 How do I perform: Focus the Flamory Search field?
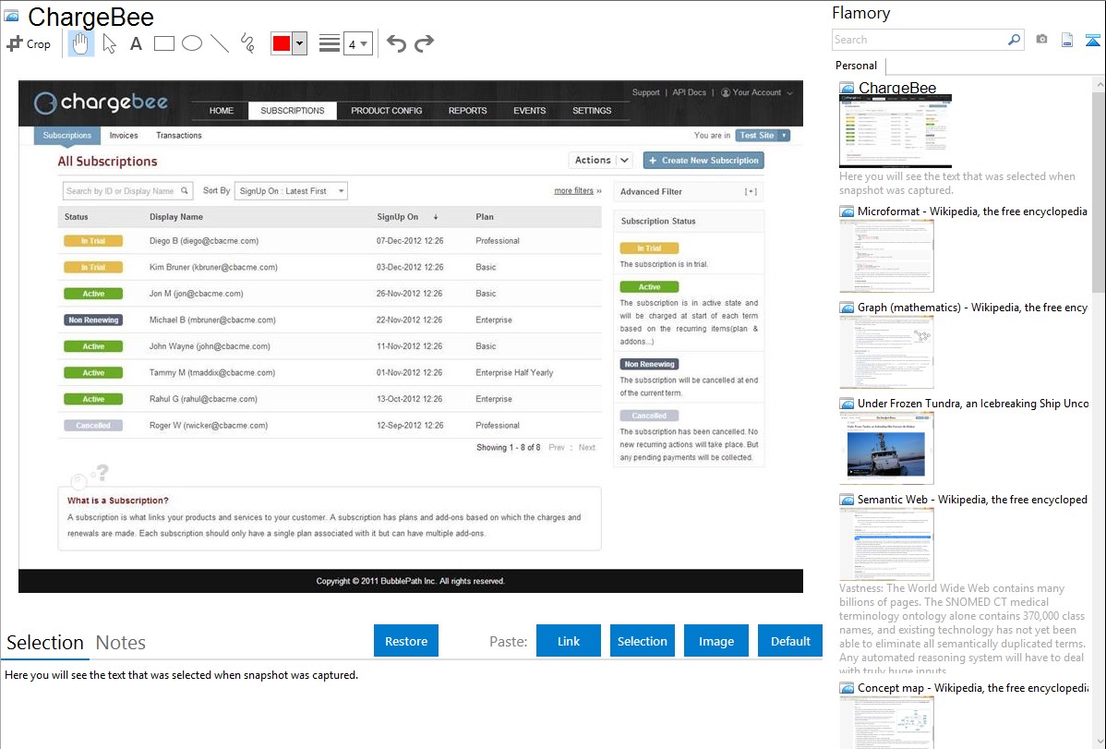coord(920,40)
